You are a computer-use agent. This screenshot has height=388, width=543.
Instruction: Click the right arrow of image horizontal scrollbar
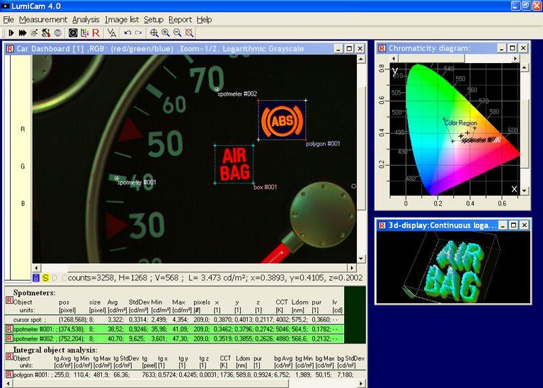pos(352,267)
